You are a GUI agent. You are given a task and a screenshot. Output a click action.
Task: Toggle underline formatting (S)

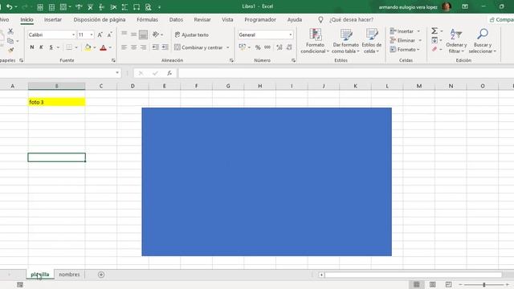(51, 47)
